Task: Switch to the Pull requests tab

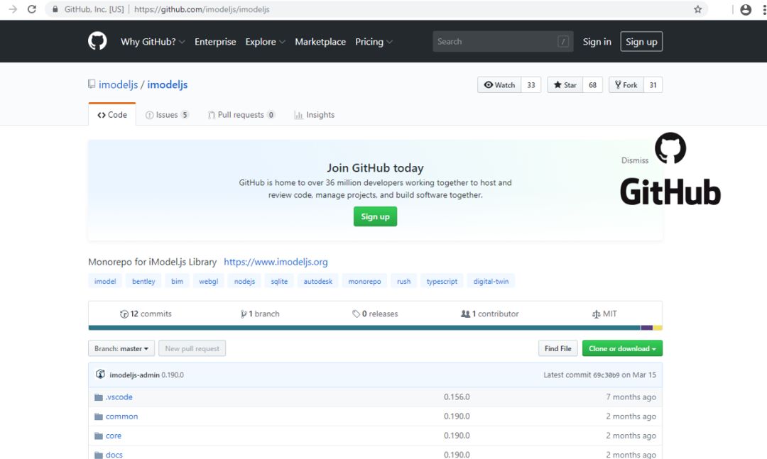Action: [241, 115]
